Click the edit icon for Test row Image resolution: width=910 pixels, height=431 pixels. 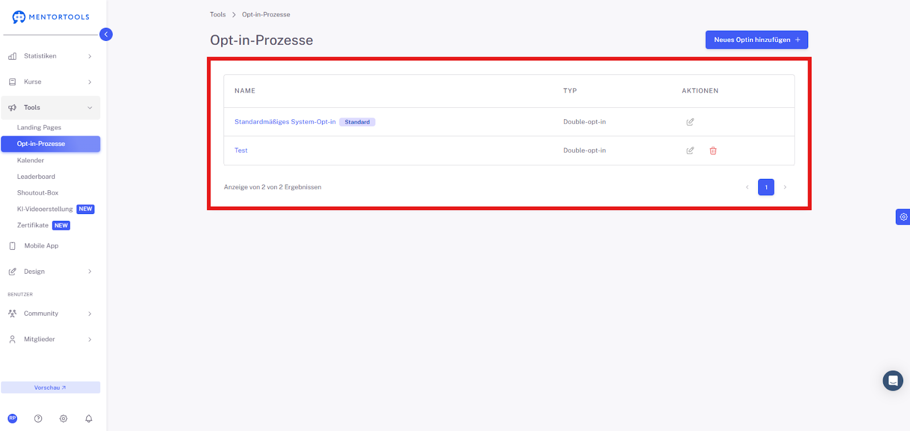690,150
